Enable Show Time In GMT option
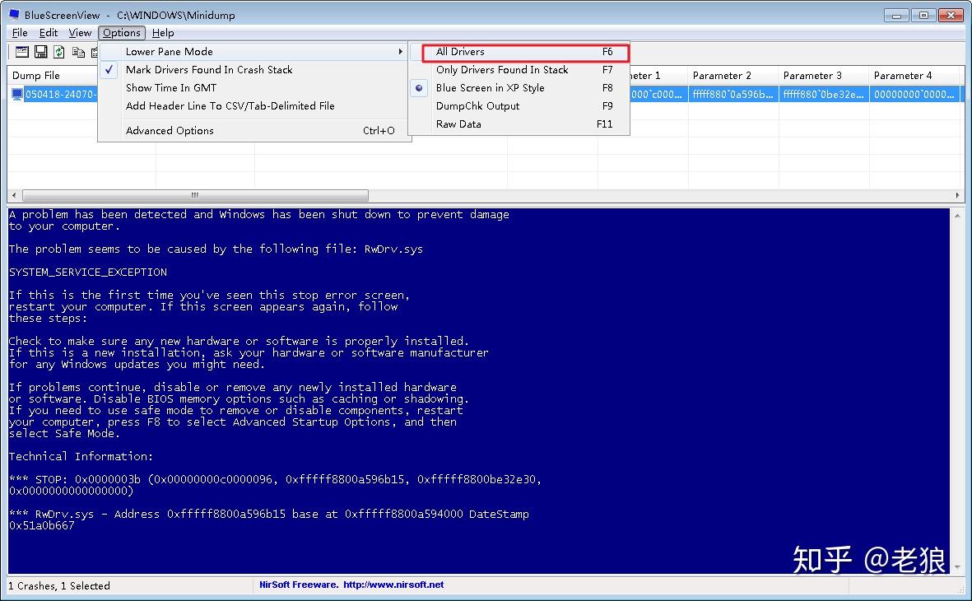The height and width of the screenshot is (601, 972). pos(171,87)
